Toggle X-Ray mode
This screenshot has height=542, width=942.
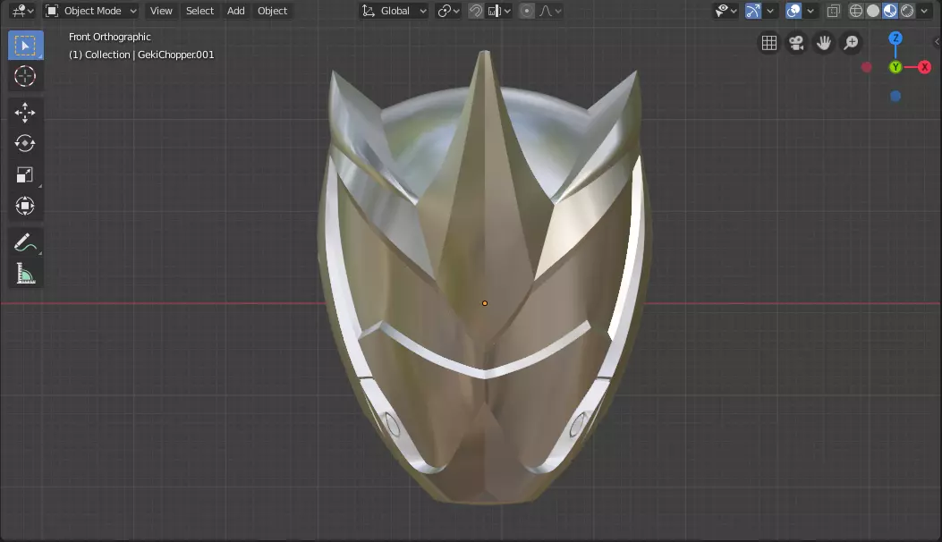[833, 11]
